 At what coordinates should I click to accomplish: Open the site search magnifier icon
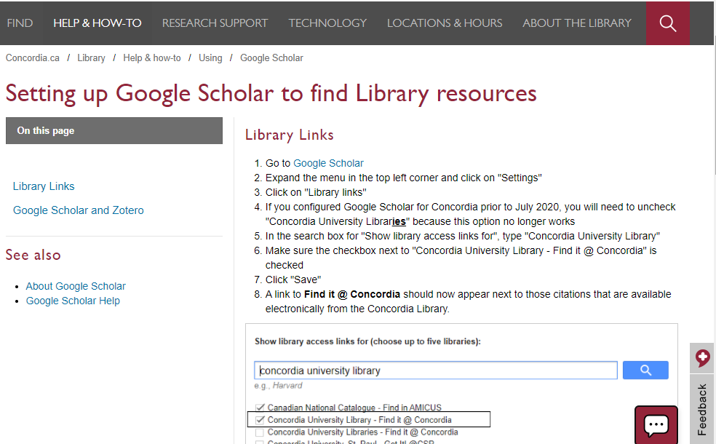coord(667,23)
